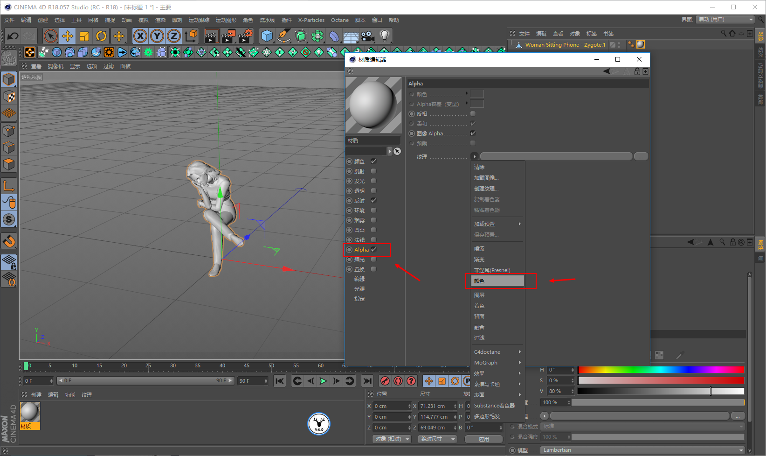Toggle the 颜色 channel checkbox

373,161
